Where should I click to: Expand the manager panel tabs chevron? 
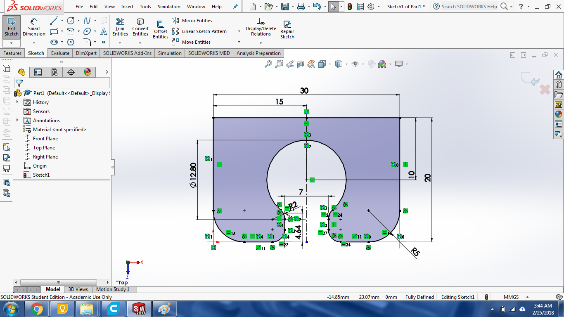(107, 72)
